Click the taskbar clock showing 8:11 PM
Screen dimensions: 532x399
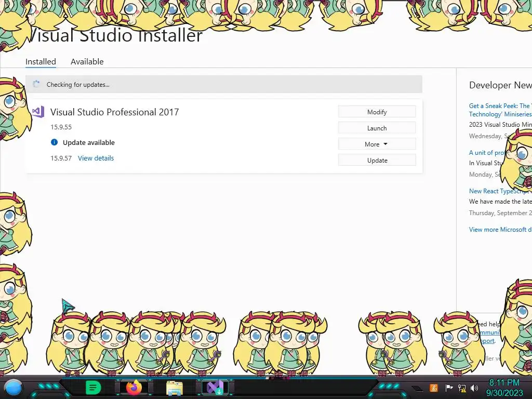504,388
